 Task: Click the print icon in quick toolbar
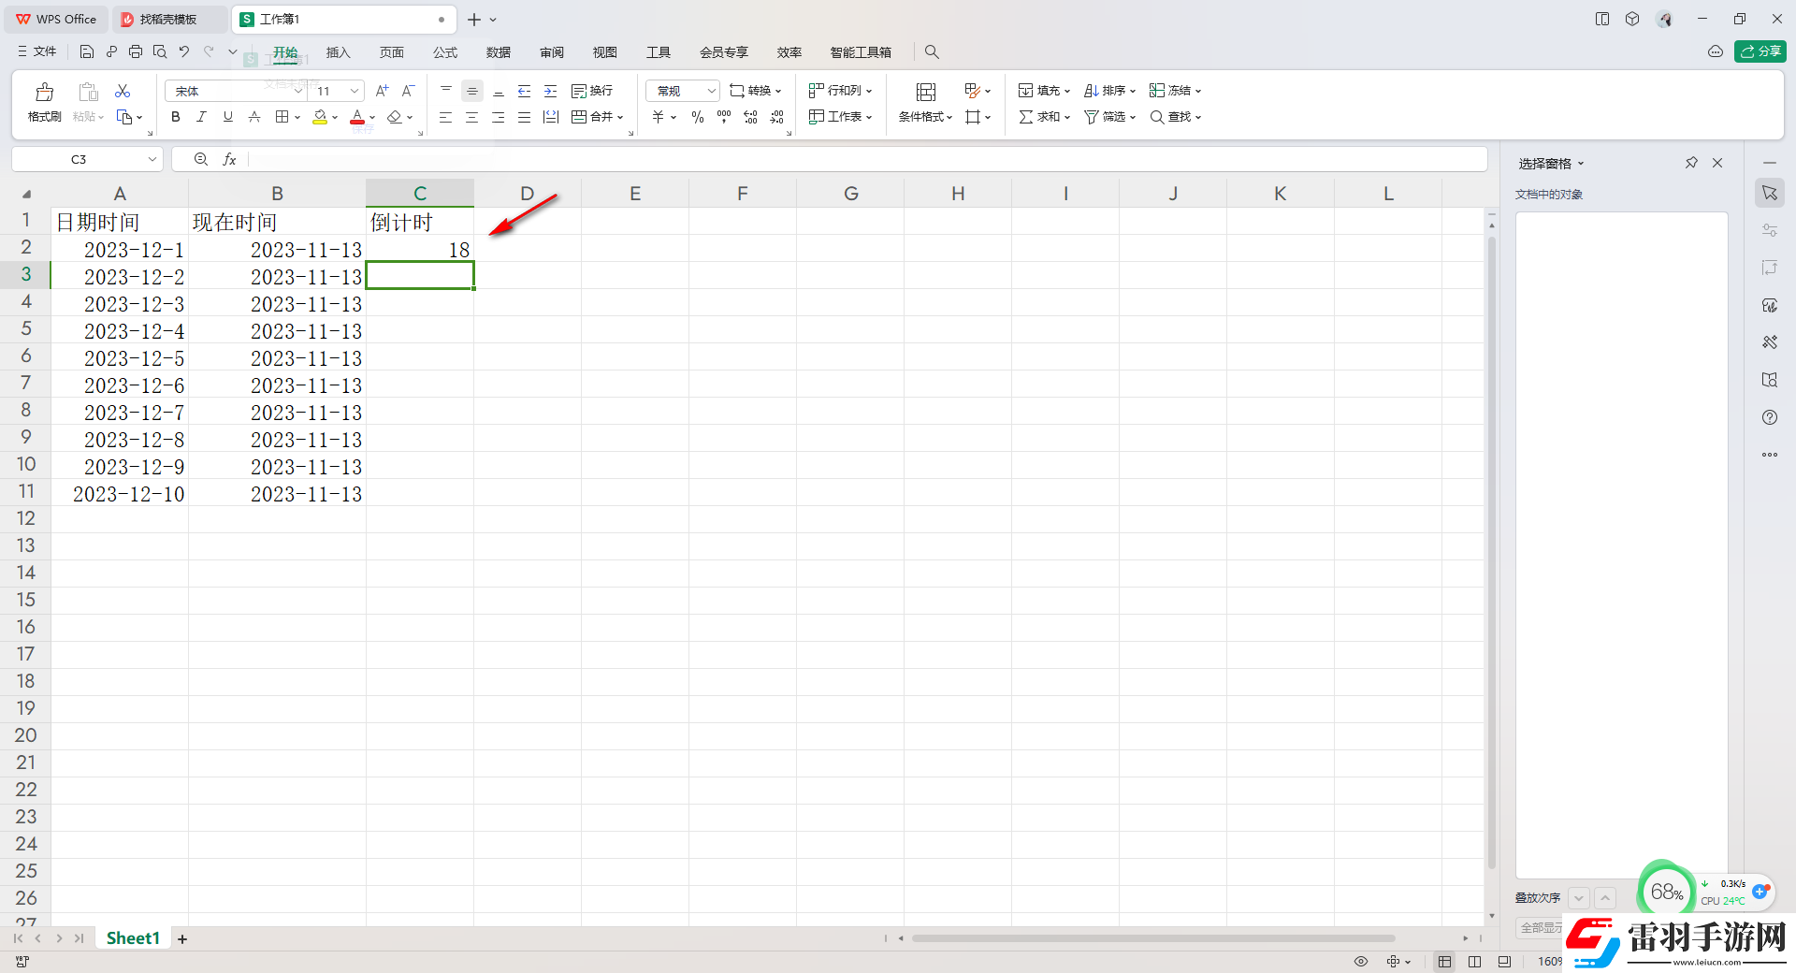pyautogui.click(x=136, y=52)
